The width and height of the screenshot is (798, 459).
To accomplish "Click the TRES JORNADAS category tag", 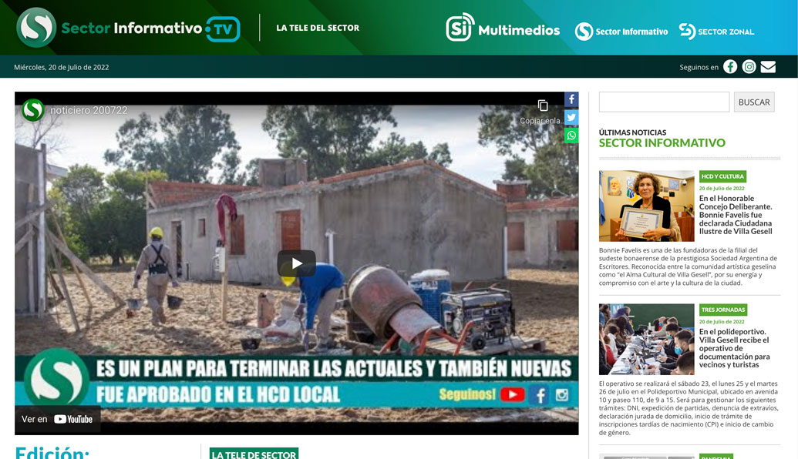I will click(x=725, y=310).
